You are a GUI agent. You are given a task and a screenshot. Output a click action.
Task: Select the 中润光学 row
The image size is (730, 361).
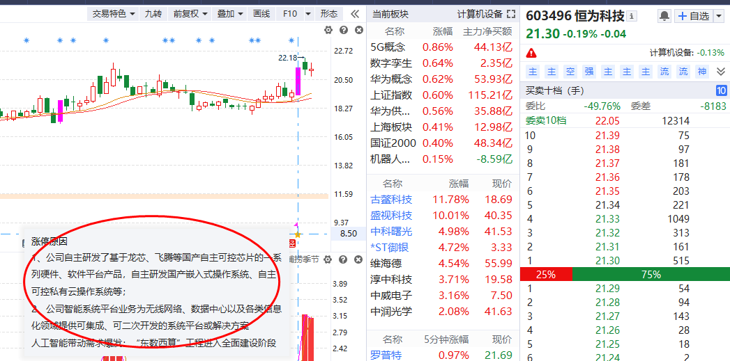[442, 311]
